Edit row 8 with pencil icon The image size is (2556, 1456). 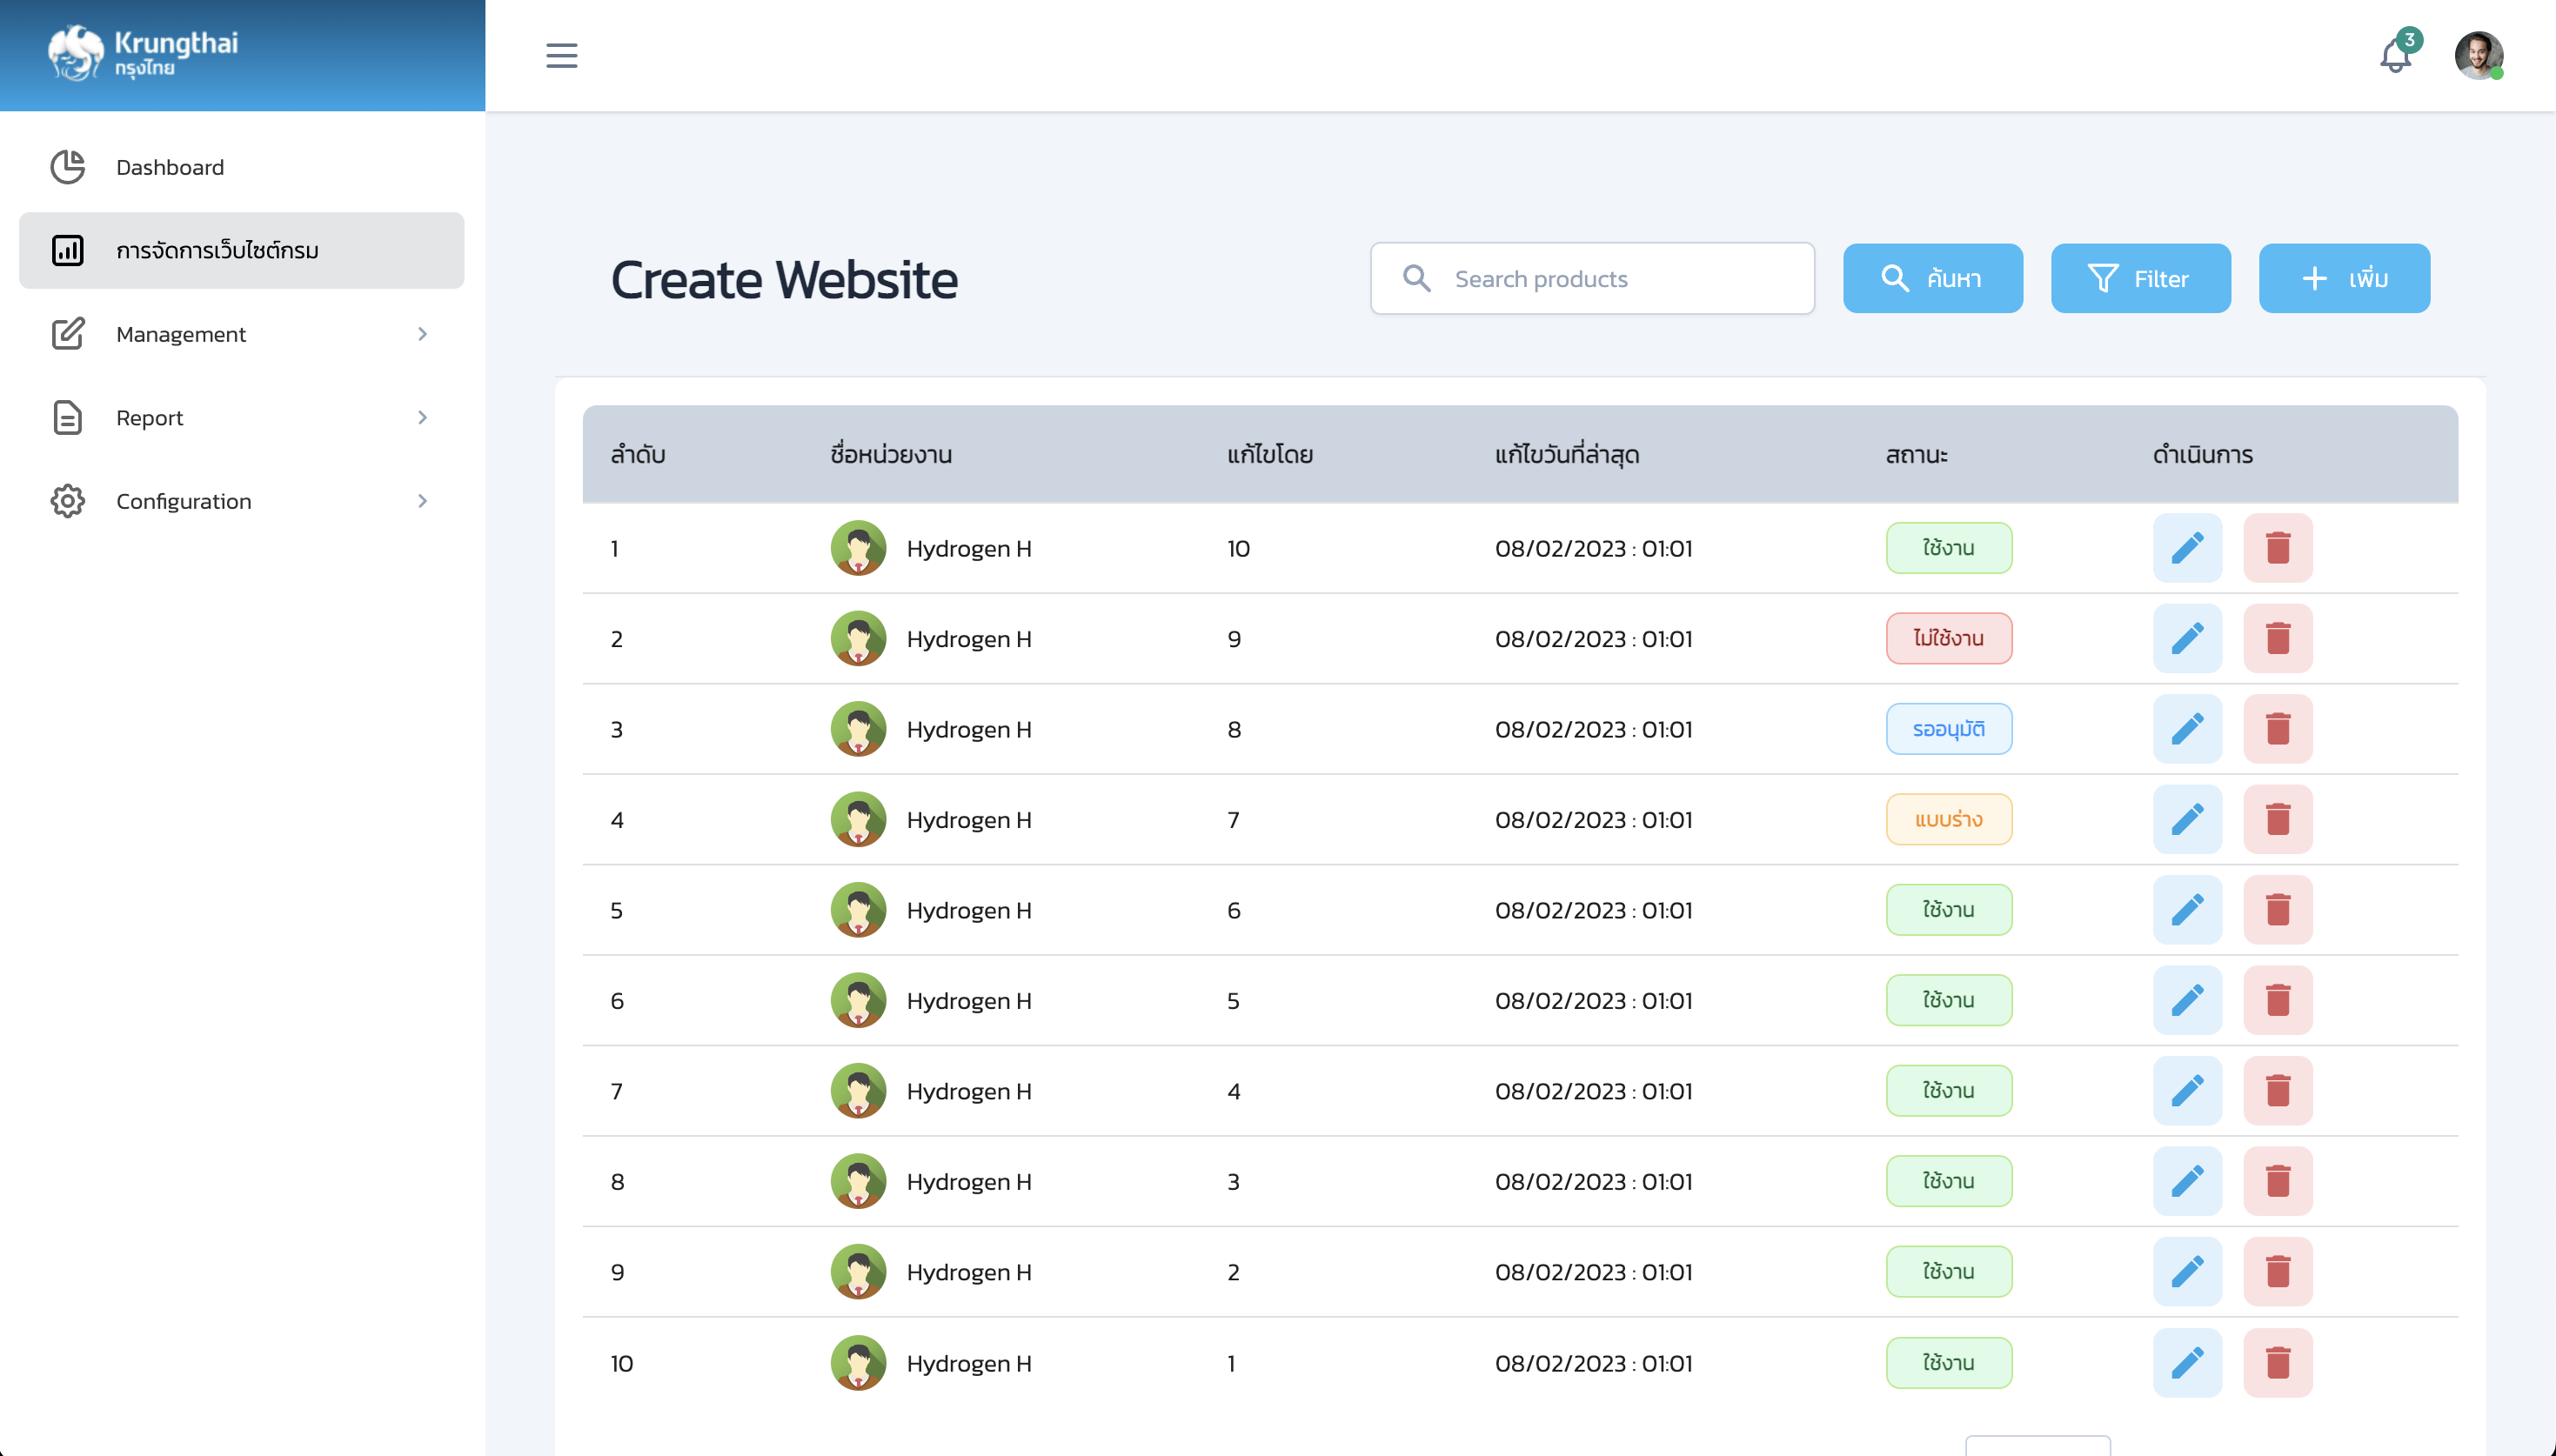pyautogui.click(x=2187, y=1181)
